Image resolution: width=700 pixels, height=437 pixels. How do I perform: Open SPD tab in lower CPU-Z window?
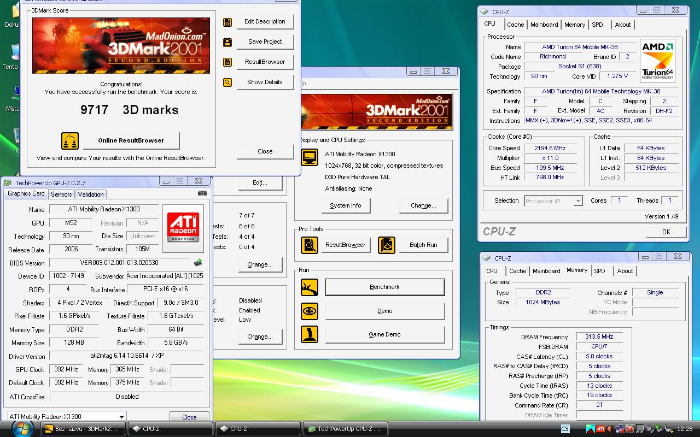click(600, 271)
